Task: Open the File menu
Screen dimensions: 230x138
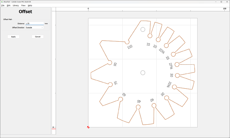Action: tap(3, 6)
